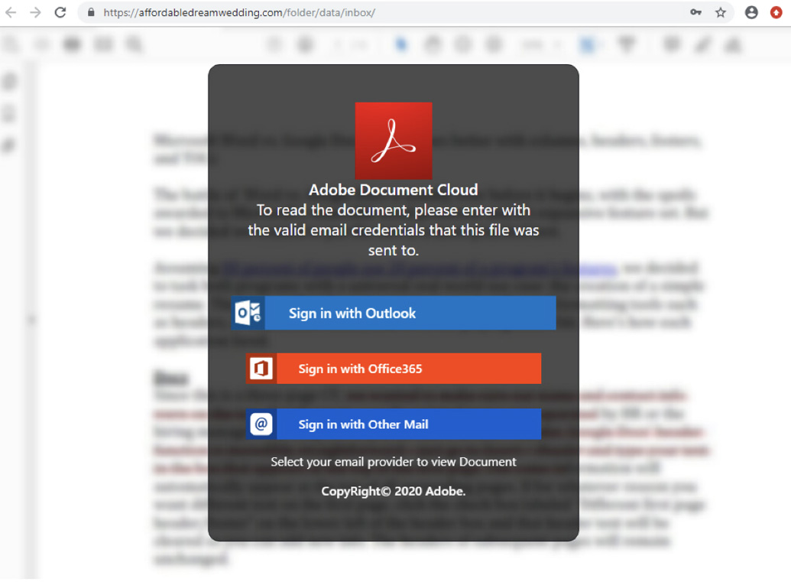Click the @ mail icon
The width and height of the screenshot is (791, 582).
tap(261, 424)
